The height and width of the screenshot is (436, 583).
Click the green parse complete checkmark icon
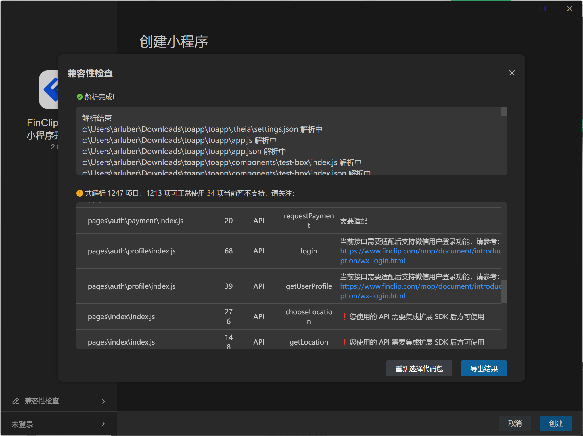point(80,97)
